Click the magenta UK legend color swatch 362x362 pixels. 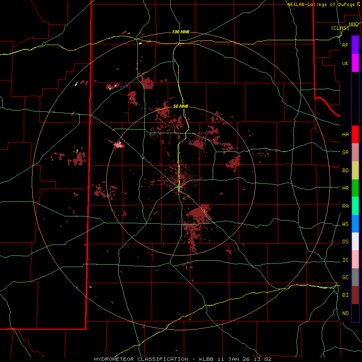[x=355, y=63]
